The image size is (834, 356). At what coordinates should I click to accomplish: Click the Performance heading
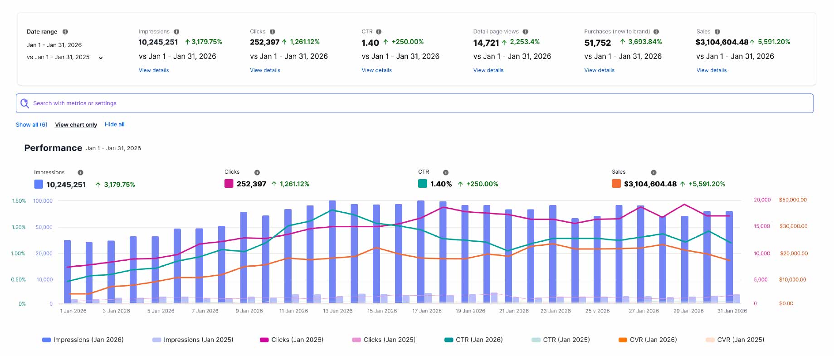tap(53, 148)
